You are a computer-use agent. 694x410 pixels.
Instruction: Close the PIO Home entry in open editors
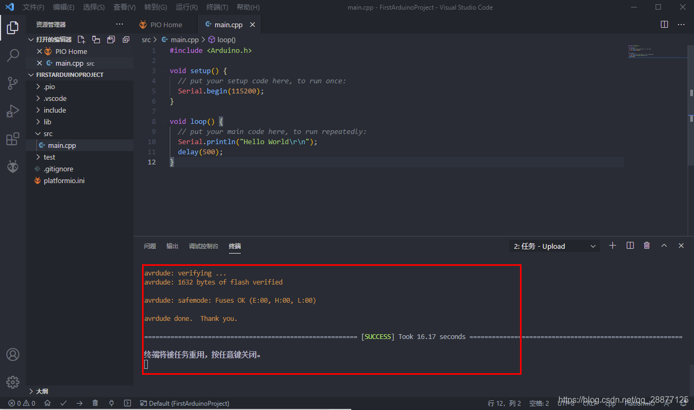(x=39, y=52)
